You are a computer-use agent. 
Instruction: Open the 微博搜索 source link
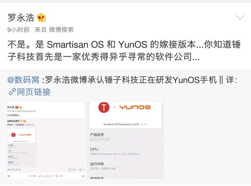61,30
